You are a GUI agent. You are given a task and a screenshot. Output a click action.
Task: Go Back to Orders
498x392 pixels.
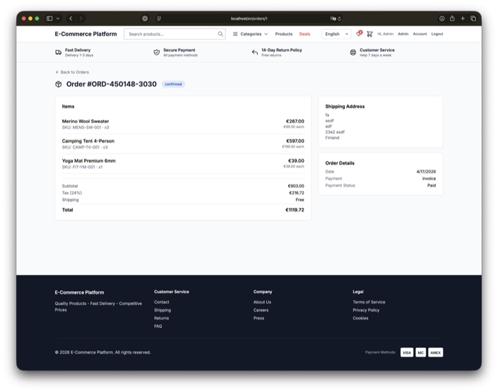72,72
